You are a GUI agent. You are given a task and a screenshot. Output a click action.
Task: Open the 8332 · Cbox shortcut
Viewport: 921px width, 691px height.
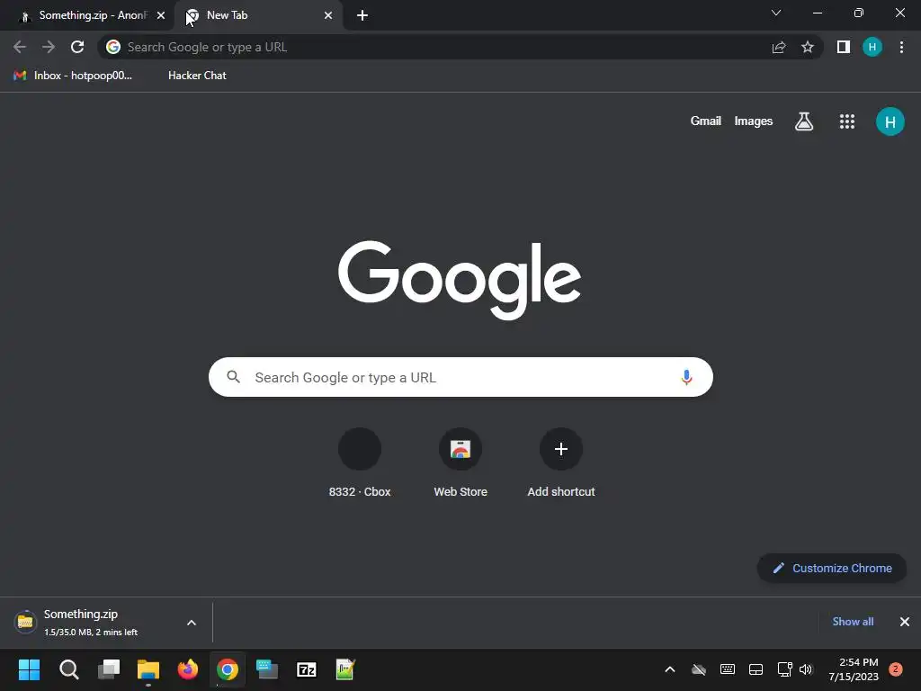pos(360,463)
